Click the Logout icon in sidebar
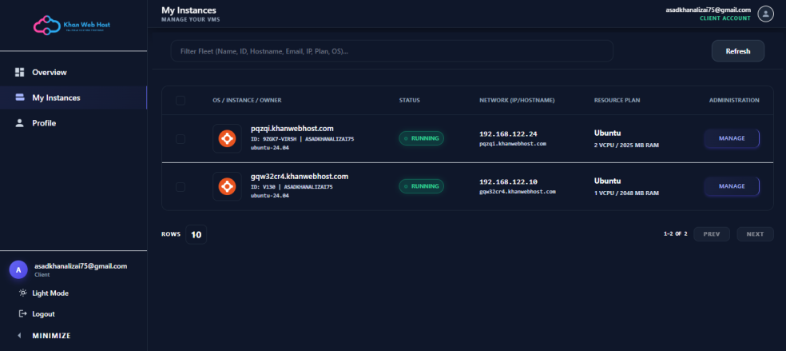 point(22,313)
